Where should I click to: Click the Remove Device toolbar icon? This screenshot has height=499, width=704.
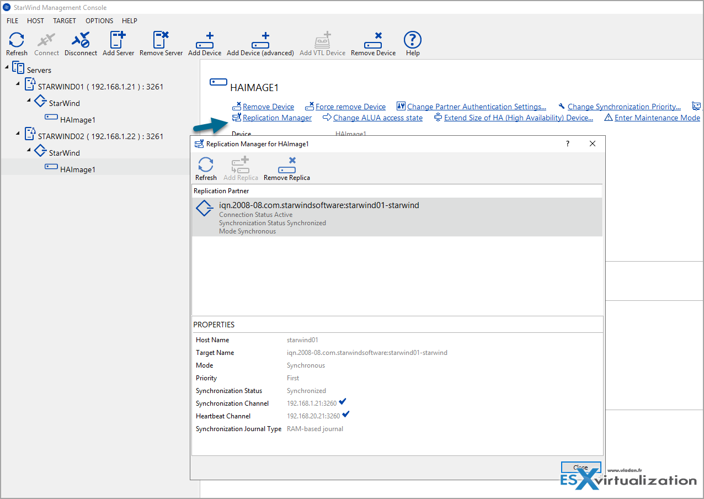click(x=373, y=40)
